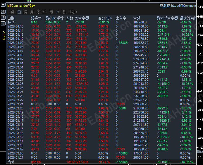203x165 pixels.
Task: Switch to the 年 yearly tab
Action: click(x=45, y=12)
